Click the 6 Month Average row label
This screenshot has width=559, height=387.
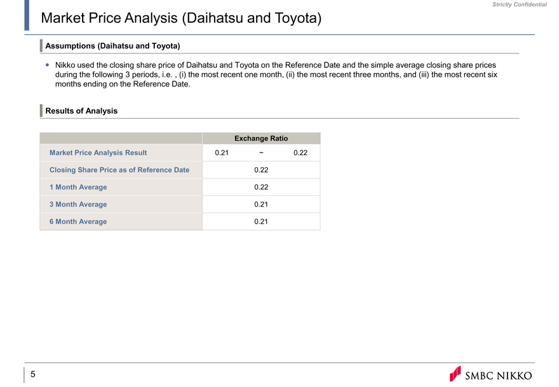click(78, 221)
